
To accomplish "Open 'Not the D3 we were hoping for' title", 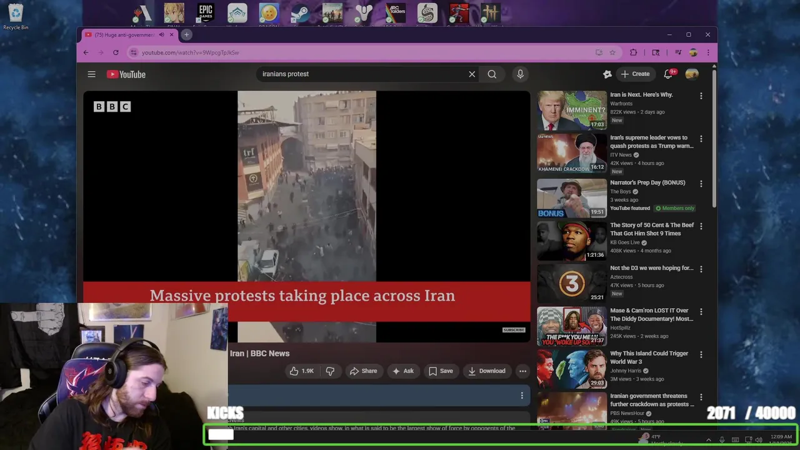I will point(652,268).
